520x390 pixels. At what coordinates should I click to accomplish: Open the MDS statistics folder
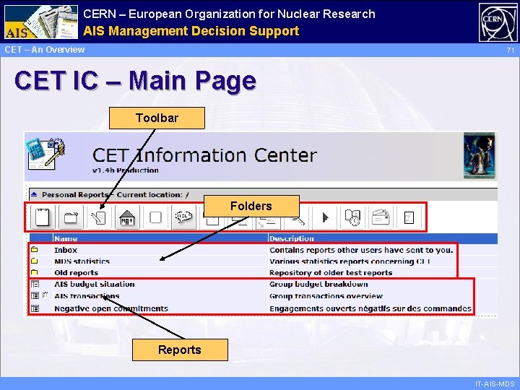coord(82,261)
